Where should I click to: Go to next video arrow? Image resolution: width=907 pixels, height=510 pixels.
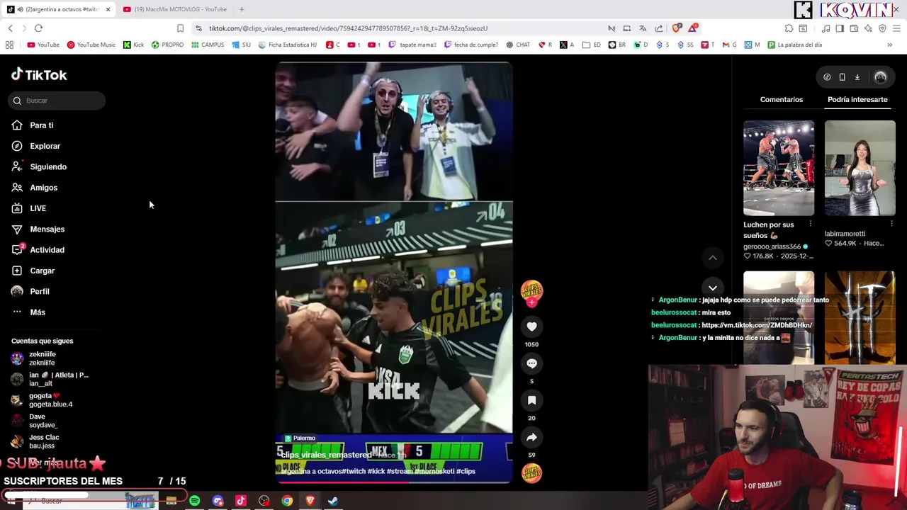click(x=713, y=288)
